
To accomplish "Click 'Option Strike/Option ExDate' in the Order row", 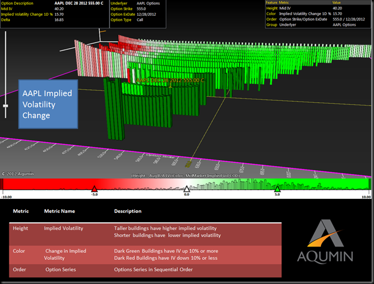I will (x=303, y=19).
